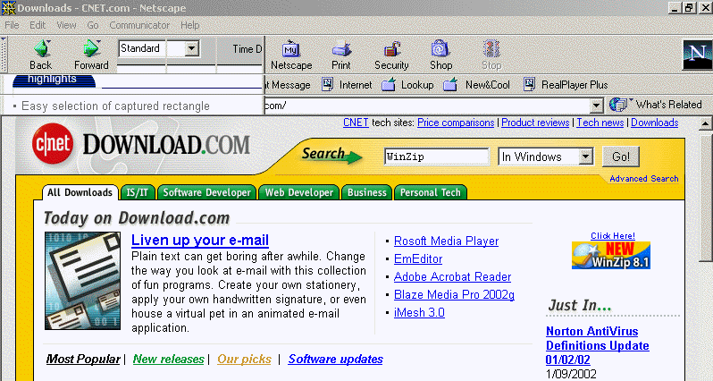The image size is (713, 381).
Task: Open the Product reviews link
Action: pyautogui.click(x=535, y=123)
